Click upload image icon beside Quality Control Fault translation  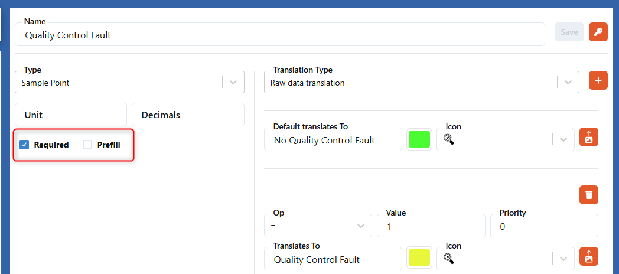[x=588, y=257]
